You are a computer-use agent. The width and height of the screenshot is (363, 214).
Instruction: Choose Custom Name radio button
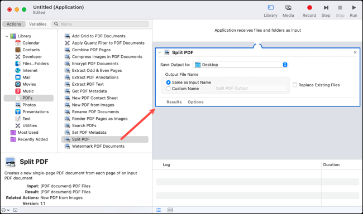168,89
